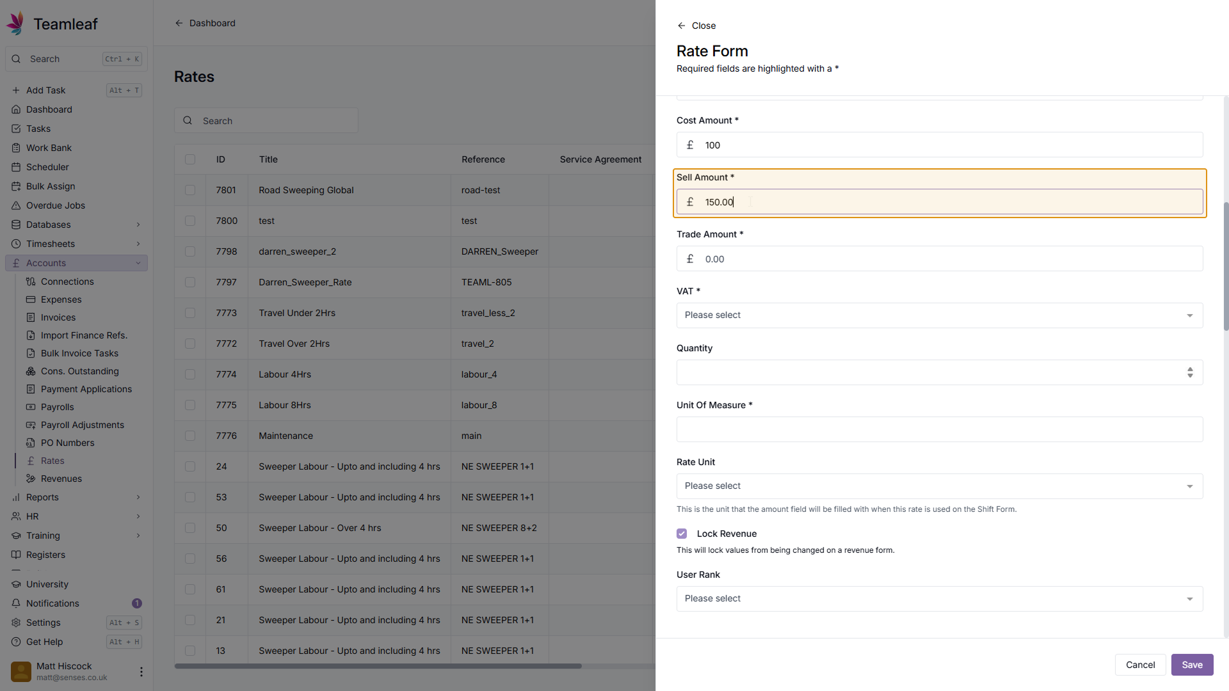
Task: Click the Teamleaf logo icon
Action: pyautogui.click(x=16, y=24)
